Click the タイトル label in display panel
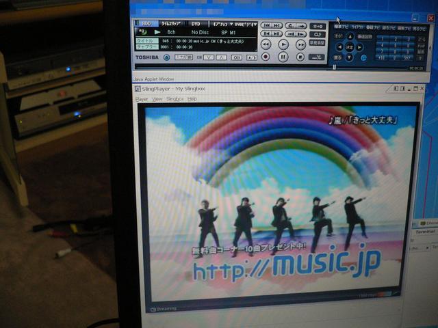 click(x=147, y=41)
